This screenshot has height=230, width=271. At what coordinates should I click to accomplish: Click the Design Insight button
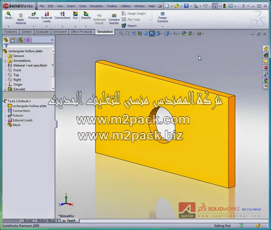pyautogui.click(x=134, y=13)
